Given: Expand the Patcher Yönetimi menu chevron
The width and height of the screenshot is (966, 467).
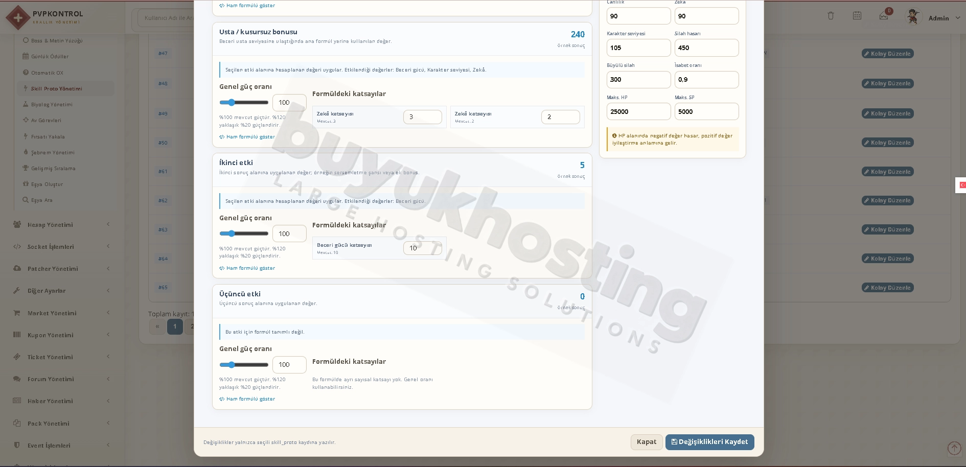Looking at the screenshot, I should click(108, 268).
